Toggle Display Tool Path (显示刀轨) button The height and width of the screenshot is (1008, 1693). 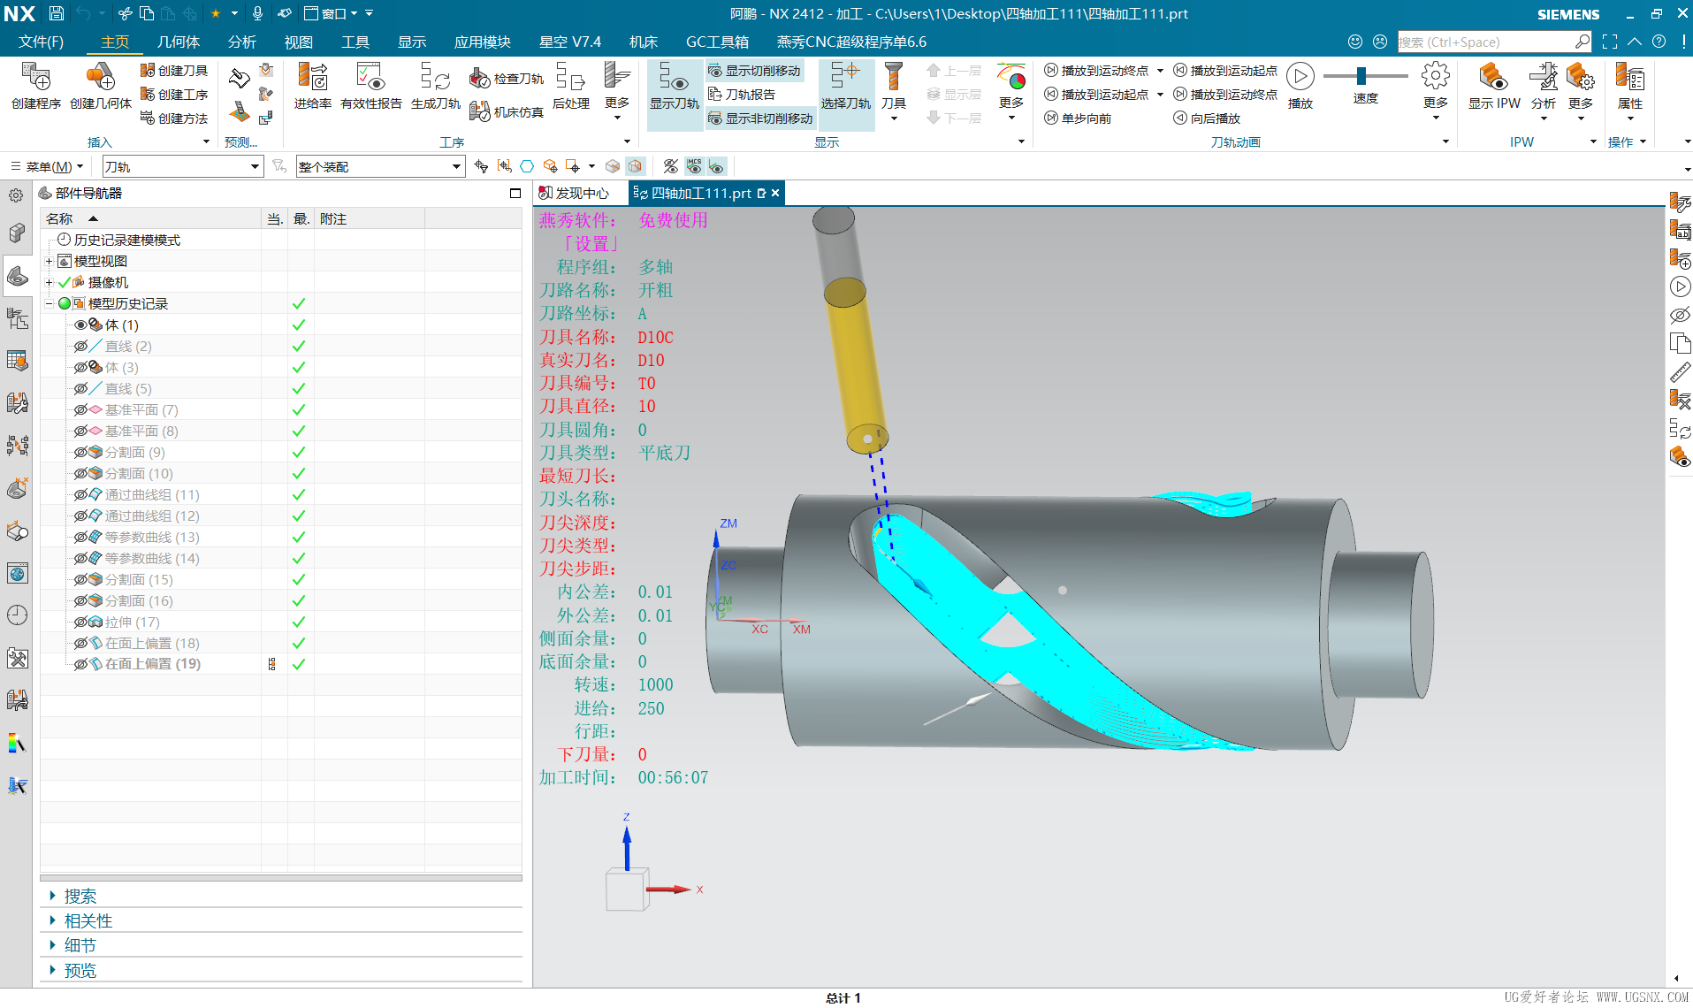pyautogui.click(x=674, y=87)
